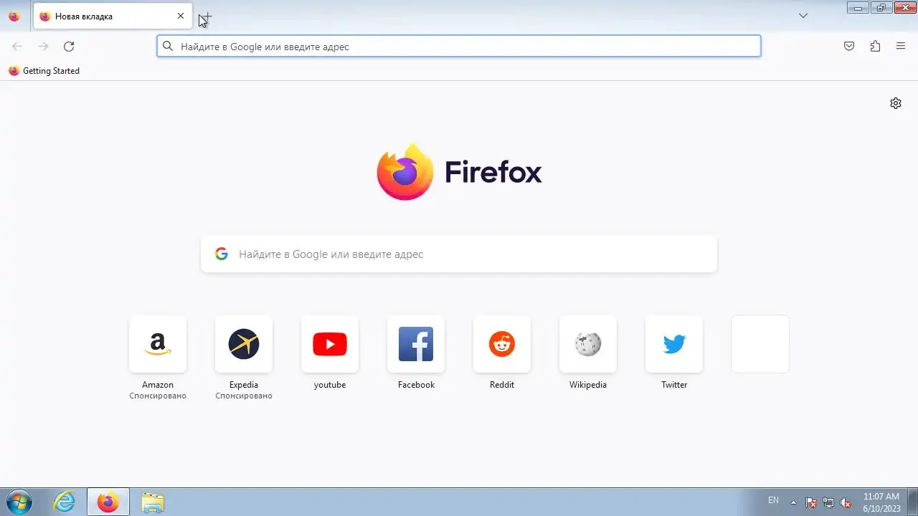Reload the current page
This screenshot has width=918, height=516.
pyautogui.click(x=69, y=47)
